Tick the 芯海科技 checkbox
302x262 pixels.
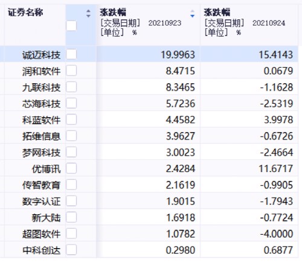71,103
